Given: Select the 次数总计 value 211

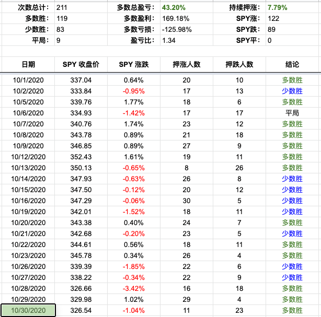Looking at the screenshot, I should [62, 7].
